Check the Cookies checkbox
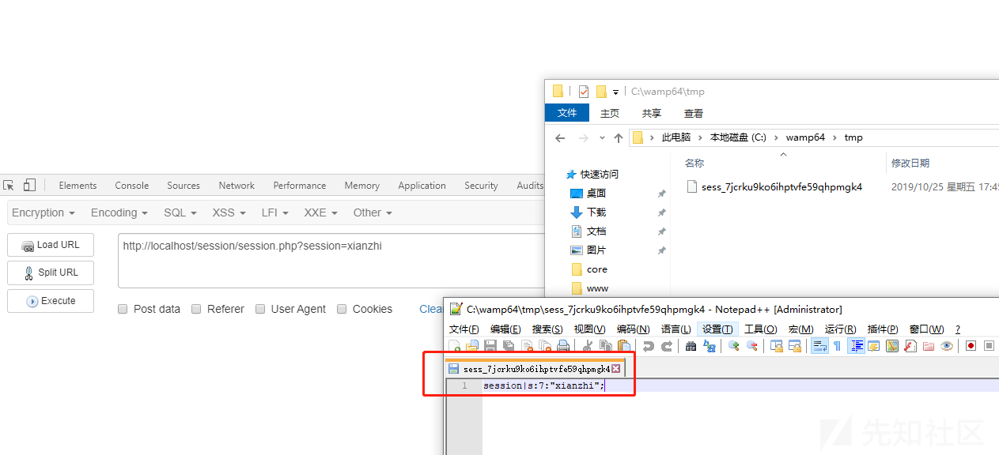This screenshot has width=999, height=455. pos(342,309)
